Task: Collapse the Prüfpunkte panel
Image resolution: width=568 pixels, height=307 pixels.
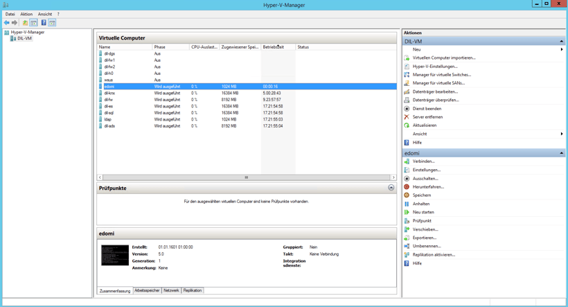Action: [x=391, y=188]
